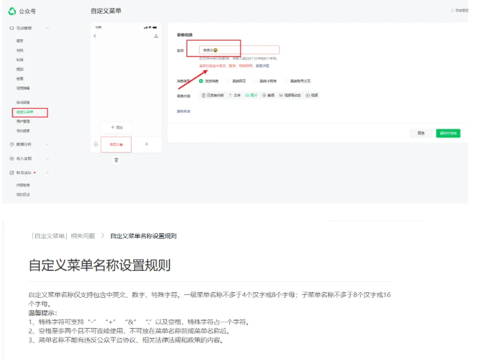Click the trash icon below phone preview
Screen dimensions: 491x361
116,160
